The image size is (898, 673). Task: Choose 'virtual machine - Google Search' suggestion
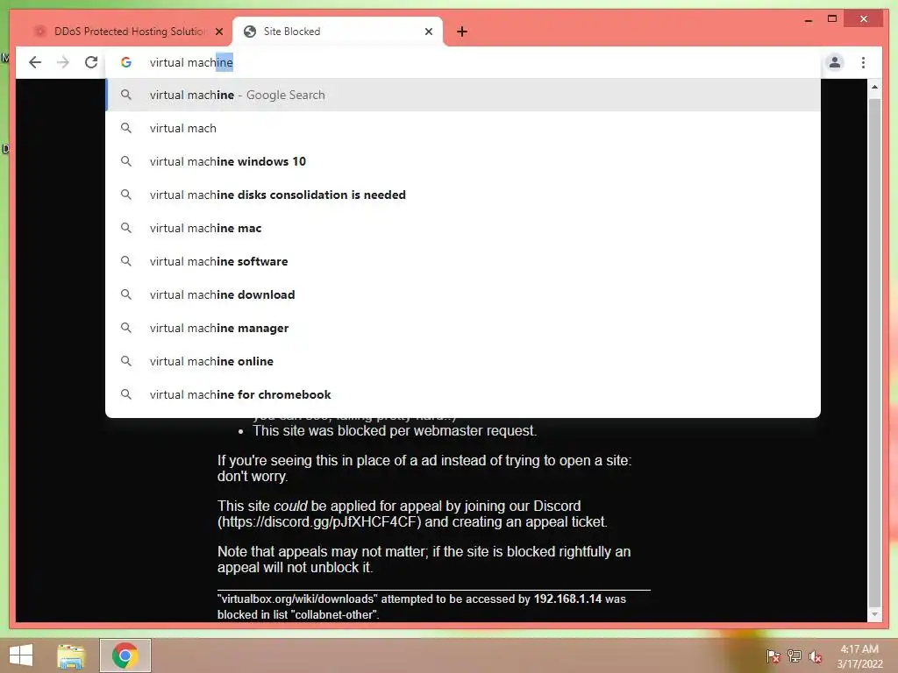[463, 95]
